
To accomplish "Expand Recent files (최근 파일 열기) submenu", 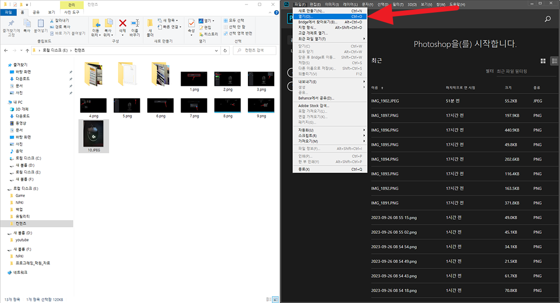I will click(330, 38).
